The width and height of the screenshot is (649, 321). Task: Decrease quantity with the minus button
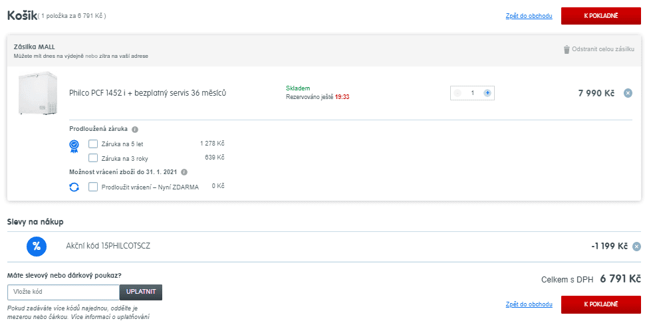click(x=457, y=93)
